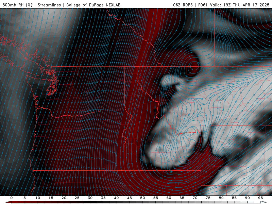
Task: Click "Valid: 19Z THU APR 17 2025" text
Action: click(240, 5)
